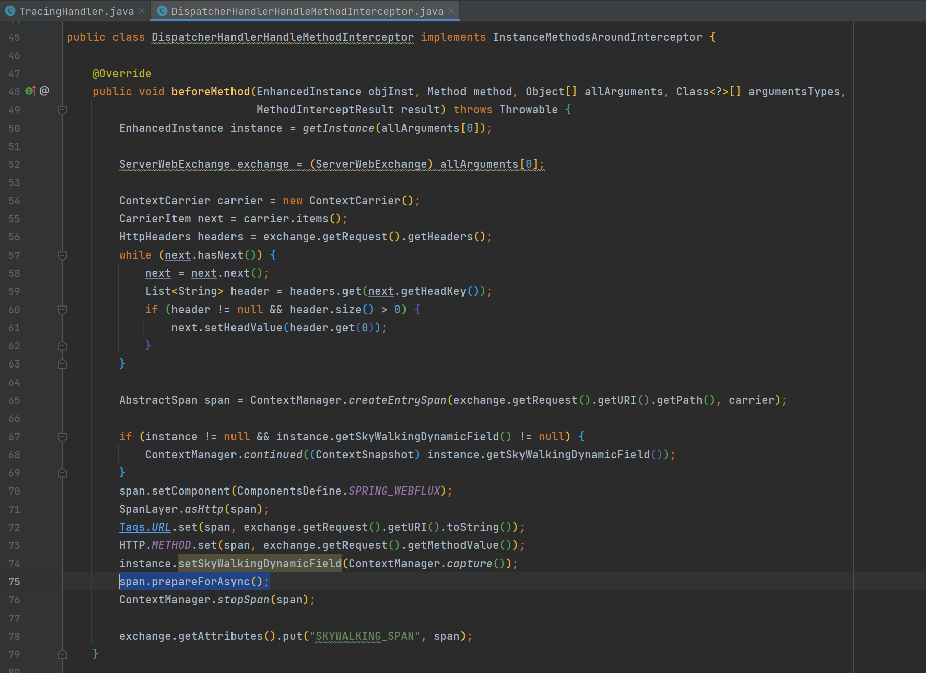Image resolution: width=926 pixels, height=673 pixels.
Task: Click the getInstance call on line 50
Action: pos(338,128)
